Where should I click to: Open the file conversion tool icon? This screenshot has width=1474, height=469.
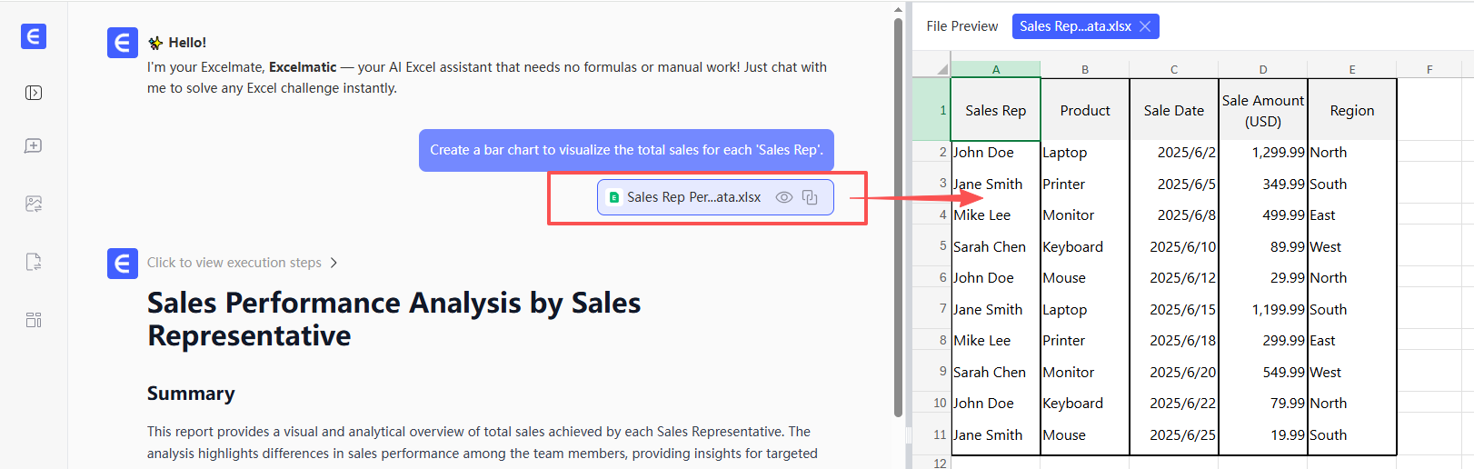[34, 262]
